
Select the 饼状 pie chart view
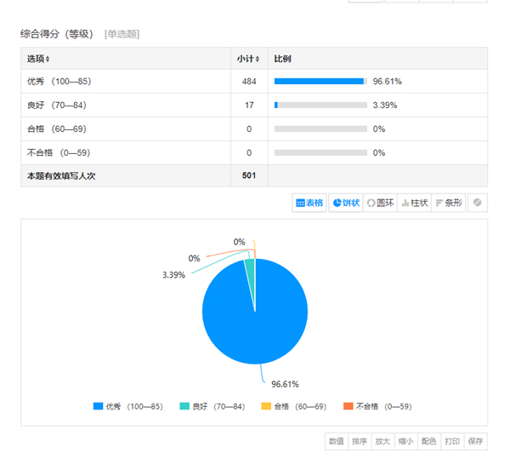click(x=346, y=203)
